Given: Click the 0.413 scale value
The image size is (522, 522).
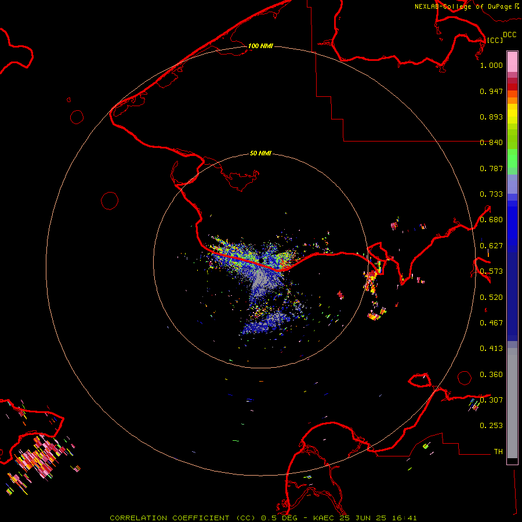Looking at the screenshot, I should [491, 349].
